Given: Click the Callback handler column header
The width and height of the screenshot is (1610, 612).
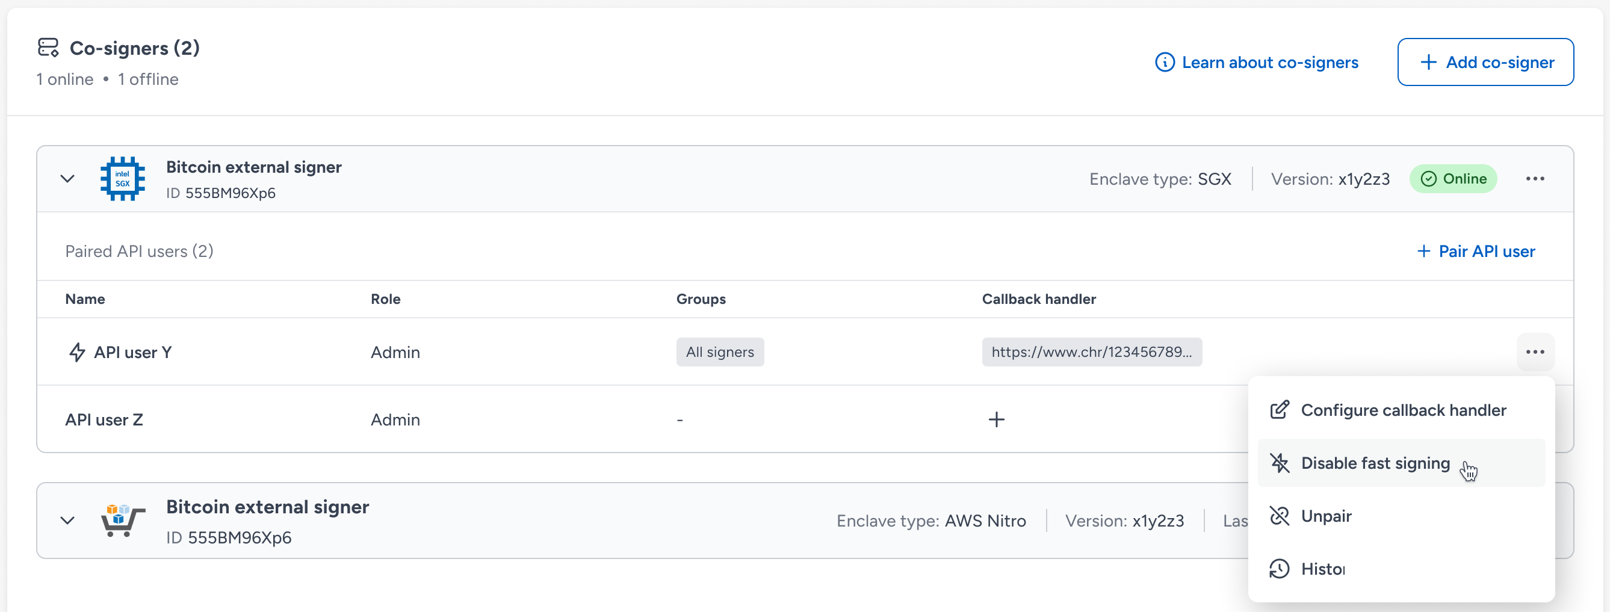Looking at the screenshot, I should (1039, 299).
